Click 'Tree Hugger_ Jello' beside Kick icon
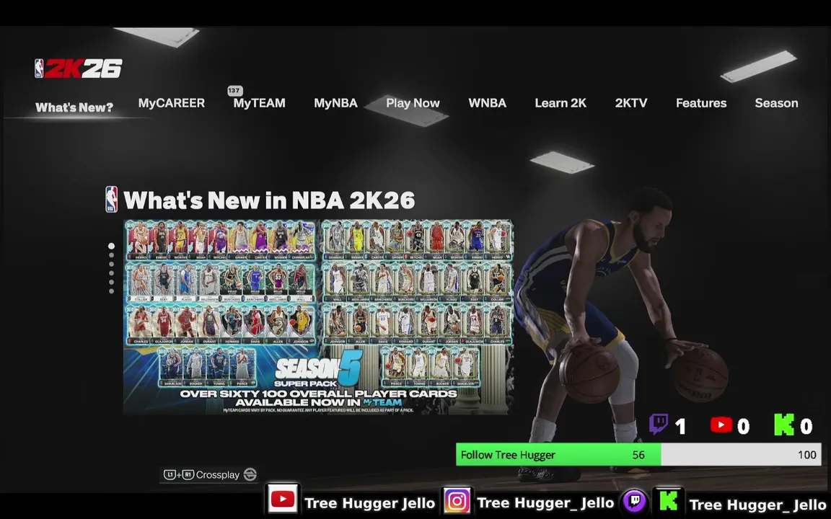Image resolution: width=831 pixels, height=519 pixels. click(757, 505)
